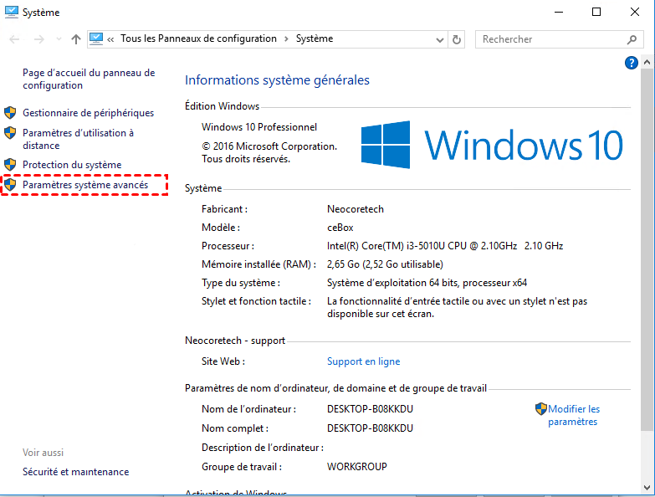Open Page d'accueil du panneau de configuration

tap(89, 79)
